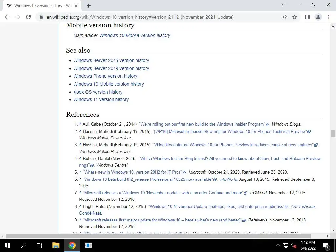Image resolution: width=336 pixels, height=252 pixels.
Task: Open a new browser tab
Action: click(x=89, y=6)
